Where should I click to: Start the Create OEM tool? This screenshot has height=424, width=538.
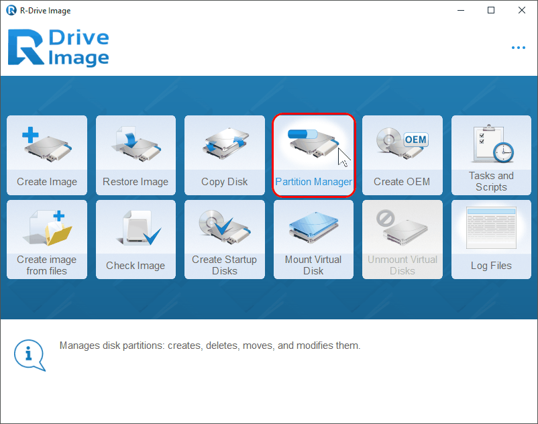[x=402, y=155]
